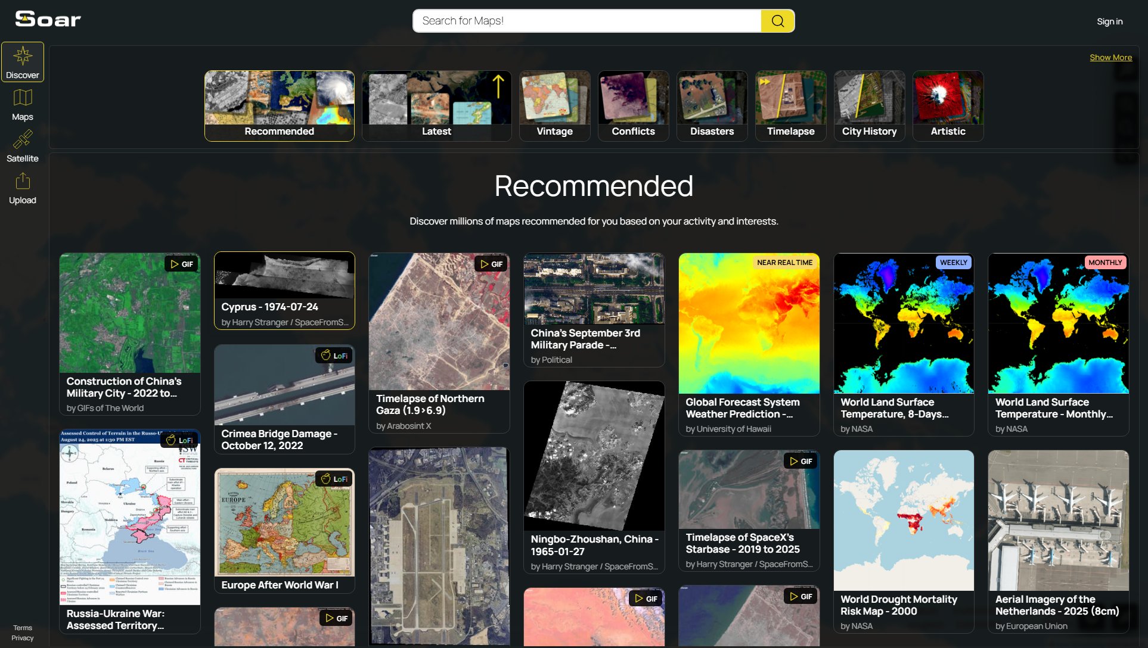This screenshot has width=1148, height=648.
Task: Click the Sign in link
Action: pyautogui.click(x=1109, y=21)
